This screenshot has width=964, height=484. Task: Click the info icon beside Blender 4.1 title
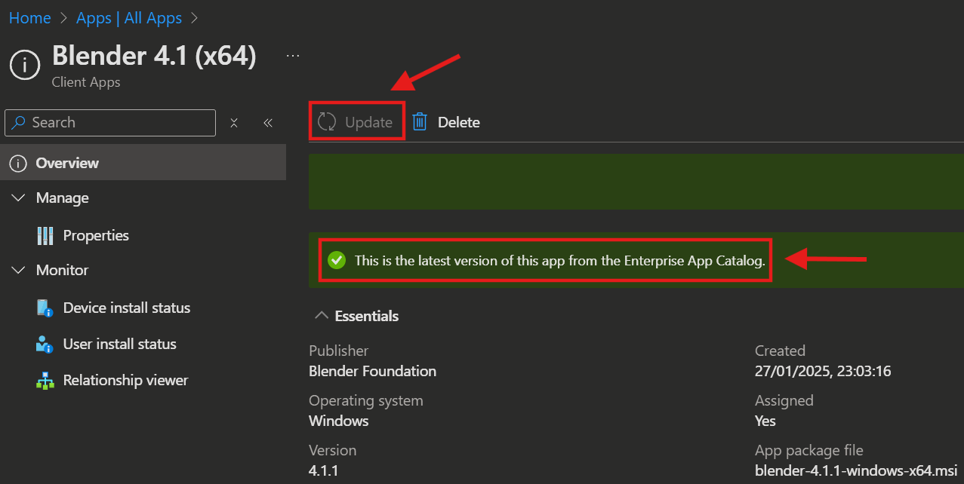click(24, 65)
